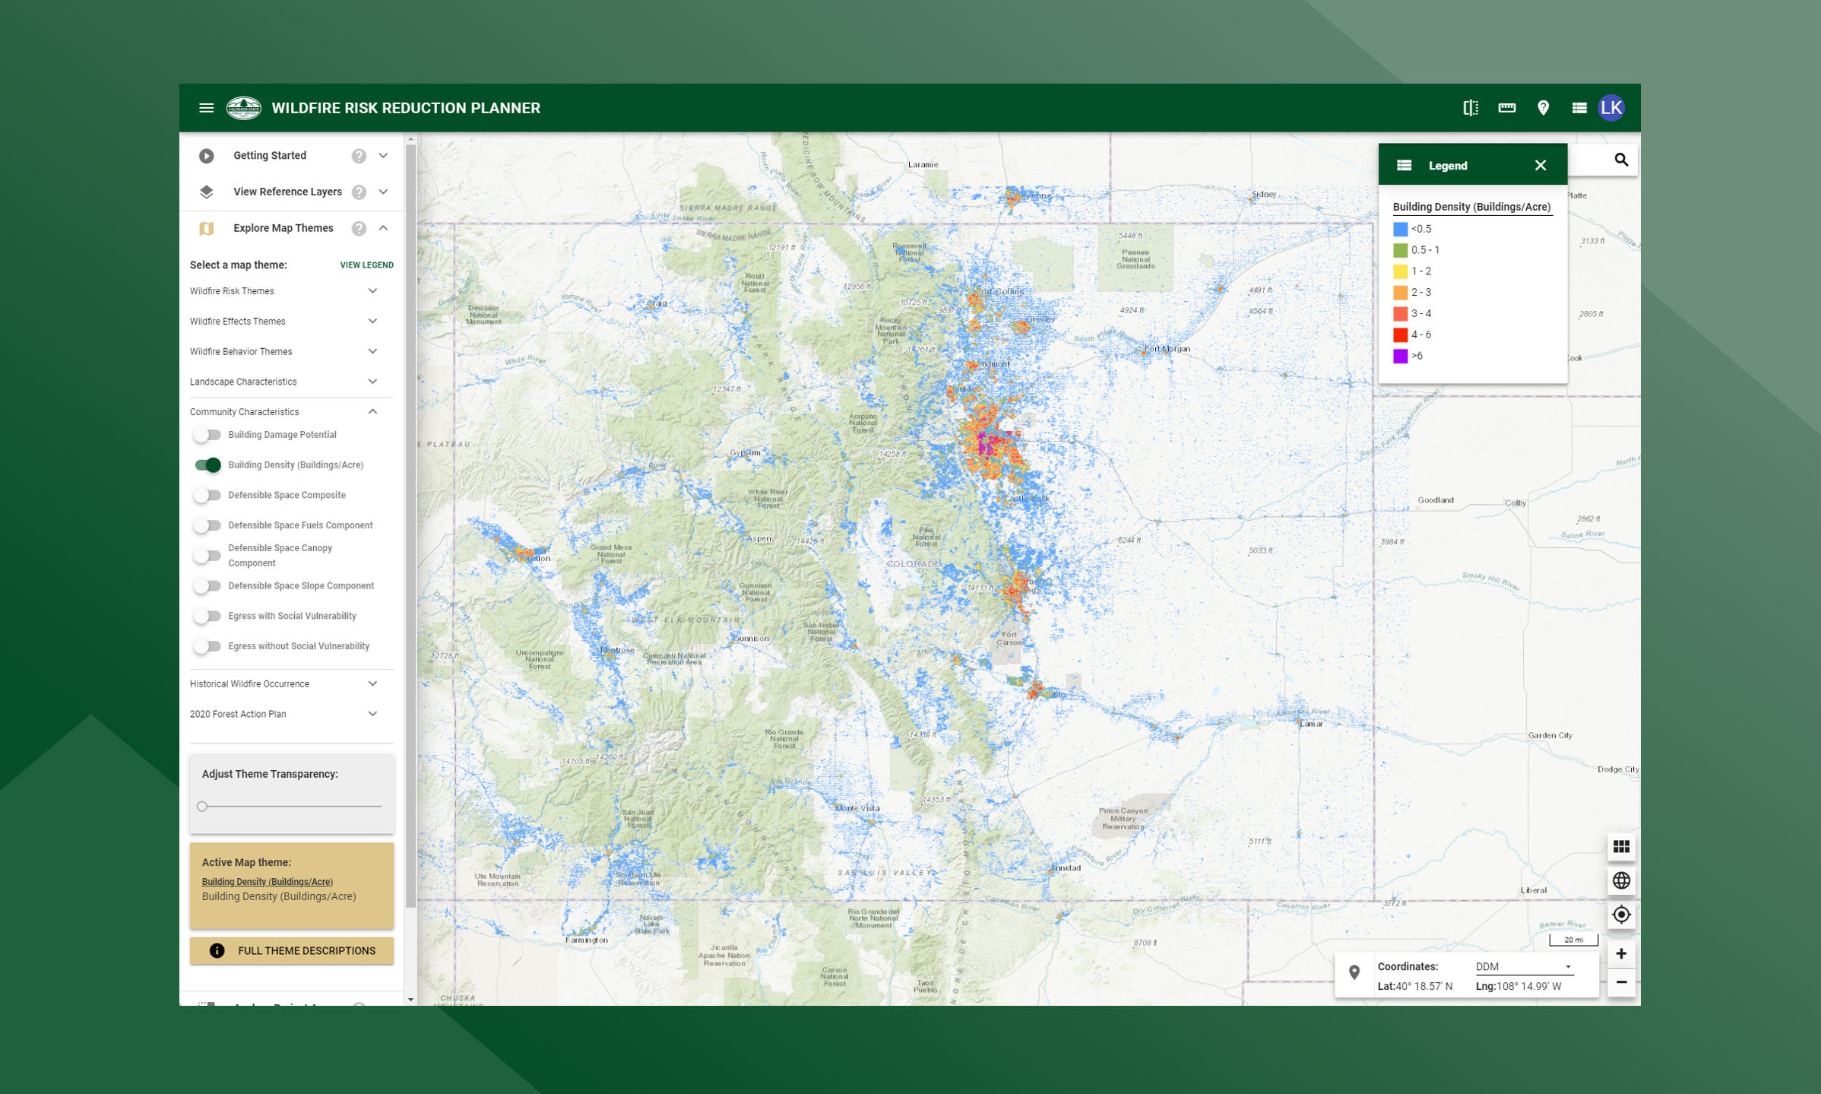
Task: Click the location pin tool in header
Action: click(x=1544, y=108)
